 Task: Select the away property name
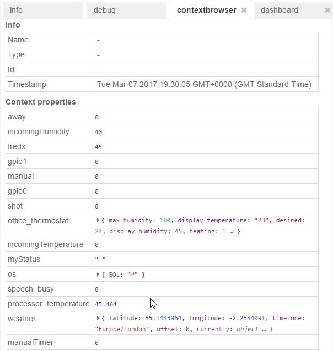[x=17, y=117]
